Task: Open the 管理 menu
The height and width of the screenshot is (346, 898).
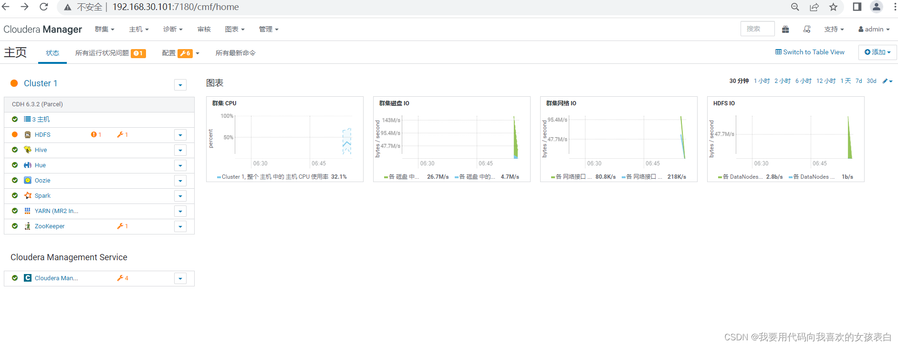Action: [x=269, y=30]
